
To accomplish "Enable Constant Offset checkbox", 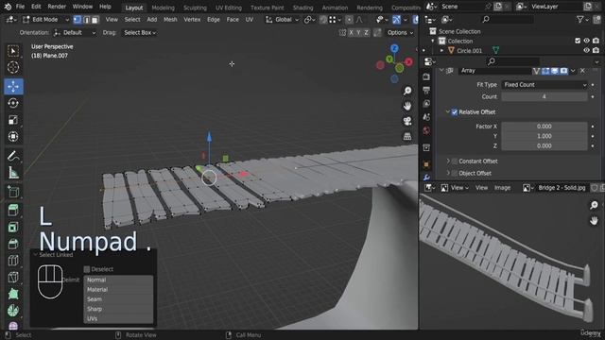I will 455,161.
